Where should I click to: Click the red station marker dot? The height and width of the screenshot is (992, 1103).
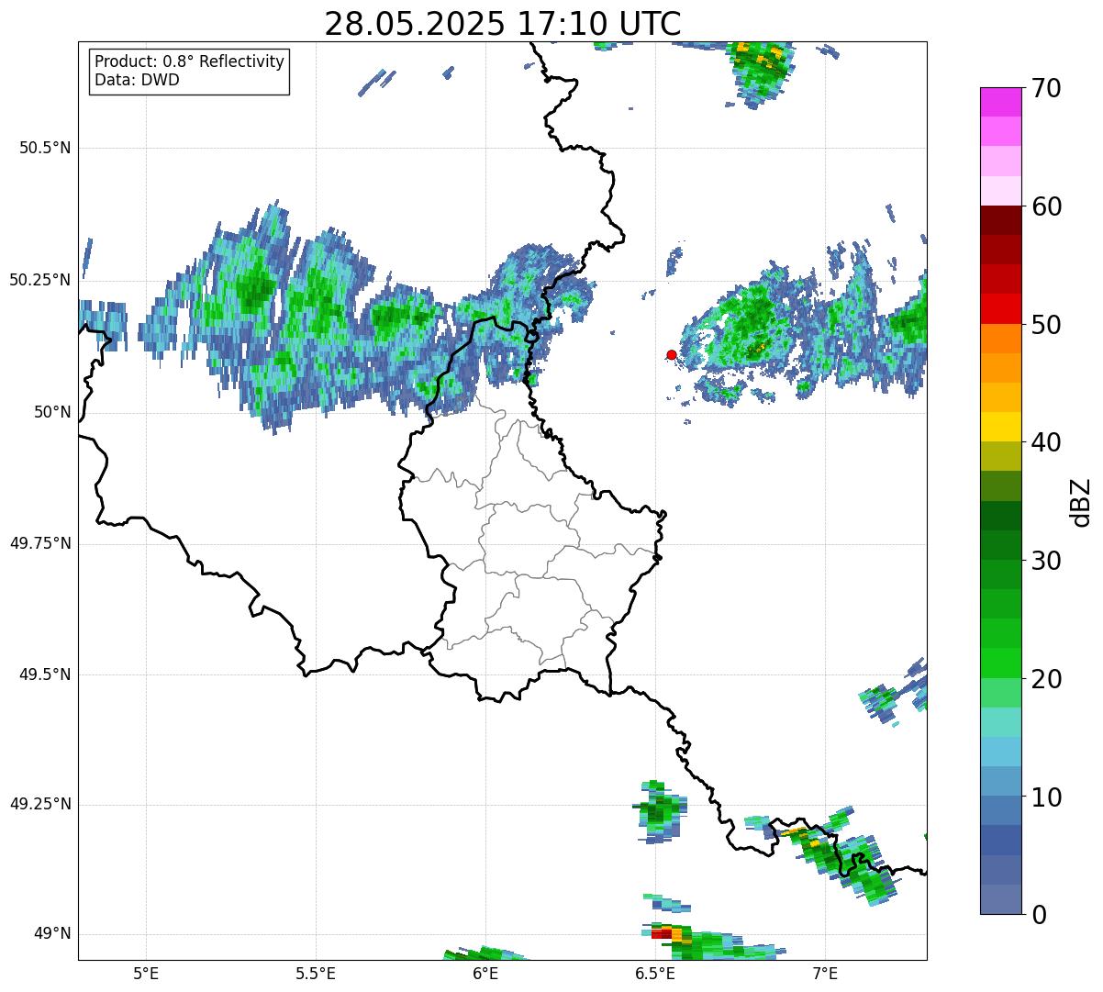point(672,354)
